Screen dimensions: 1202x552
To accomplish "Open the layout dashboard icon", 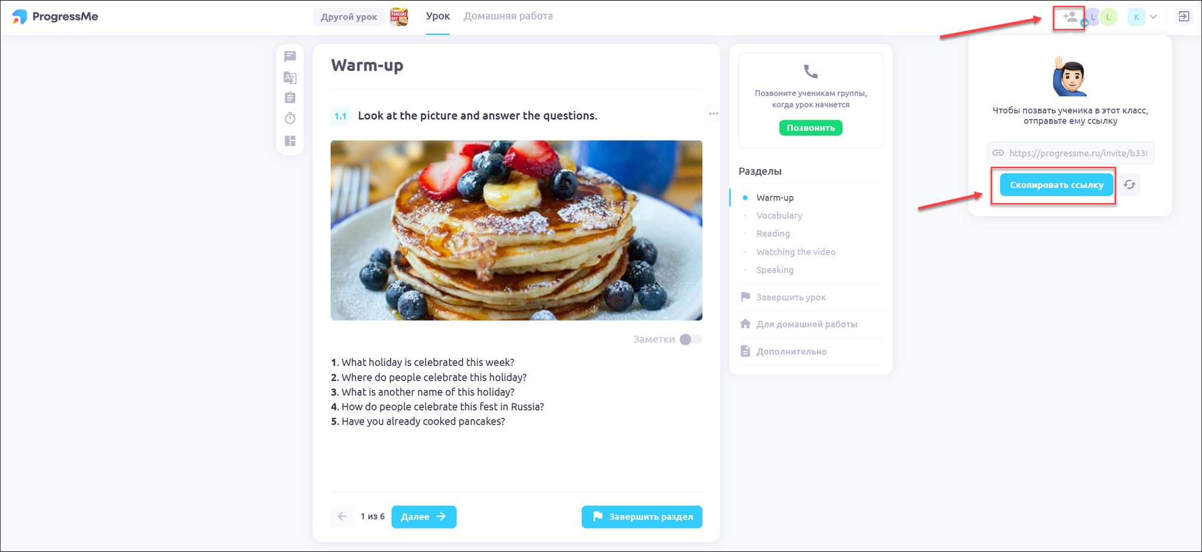I will [290, 141].
